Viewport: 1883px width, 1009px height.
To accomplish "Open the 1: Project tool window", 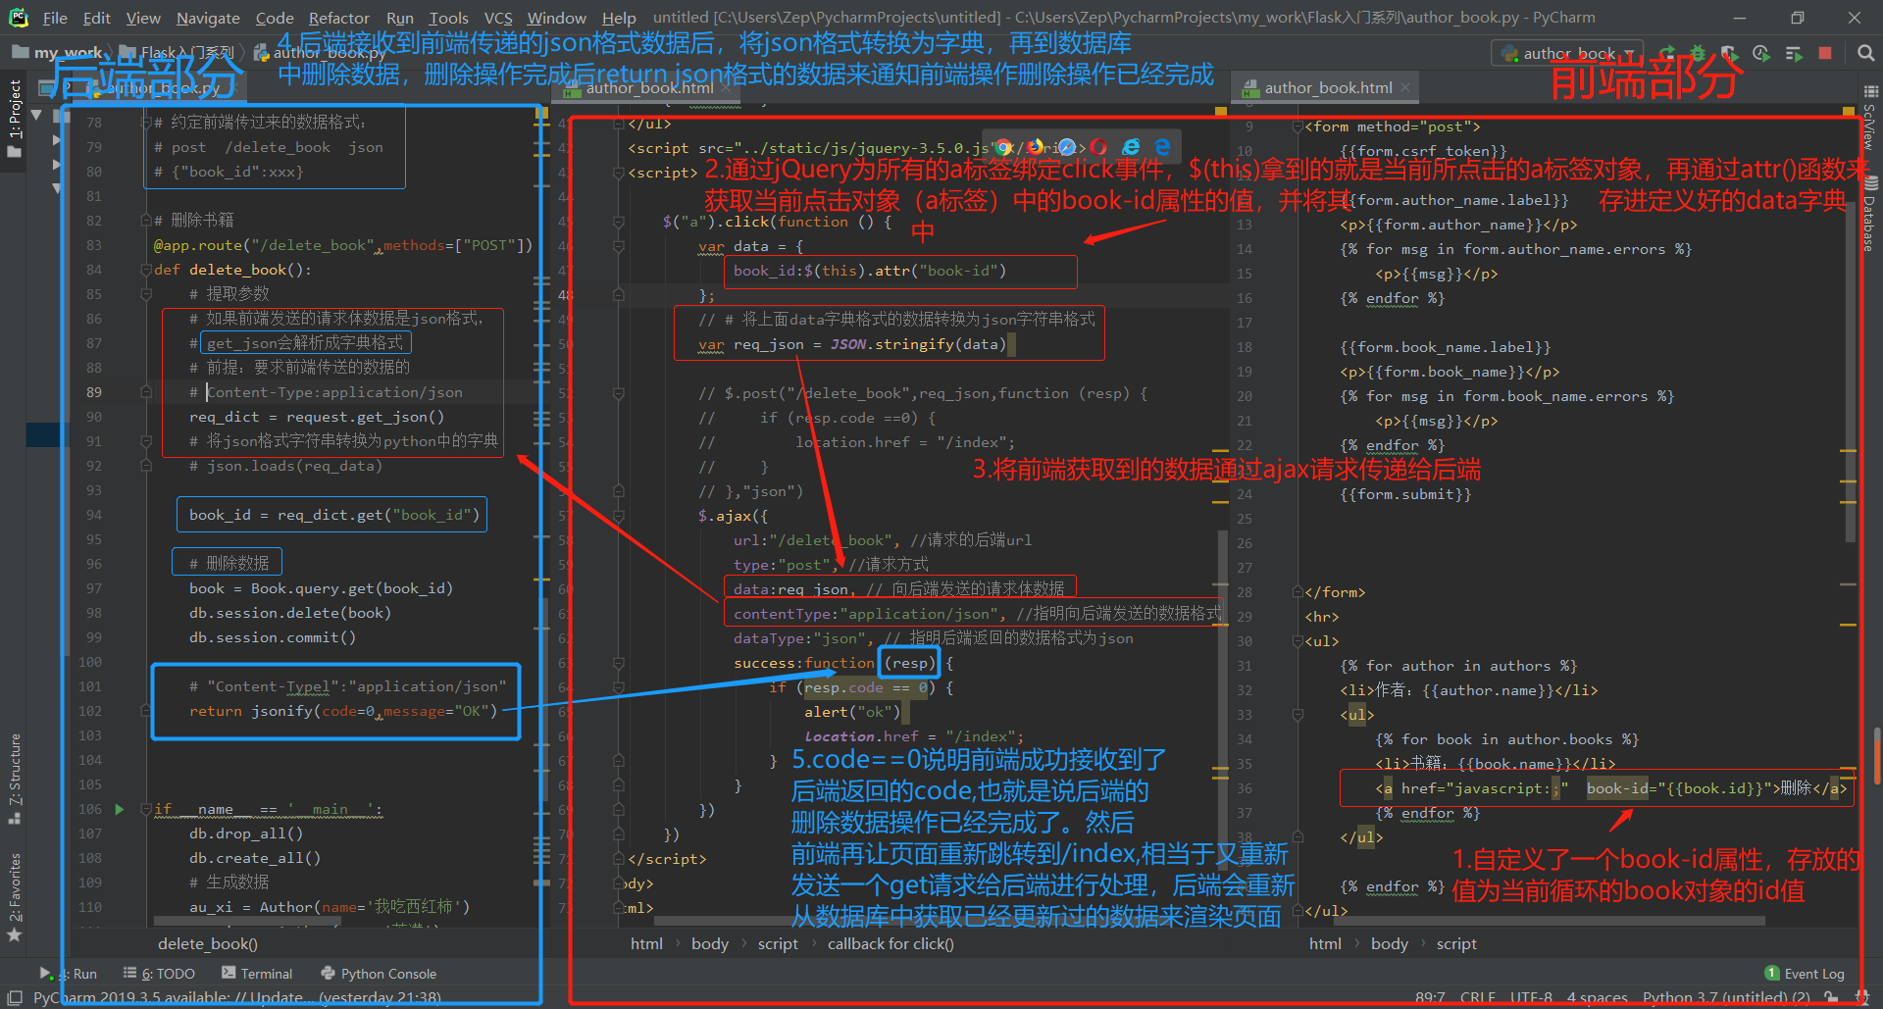I will (x=15, y=120).
